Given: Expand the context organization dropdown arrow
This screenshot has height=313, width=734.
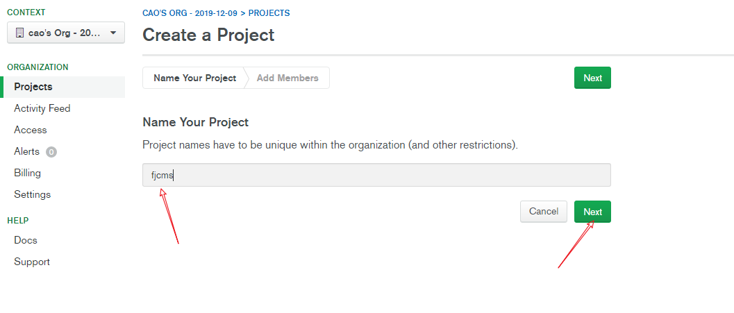Looking at the screenshot, I should (x=112, y=33).
